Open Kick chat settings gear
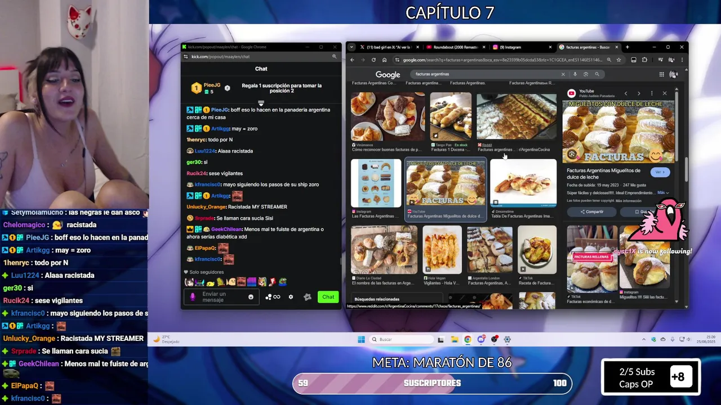 291,297
